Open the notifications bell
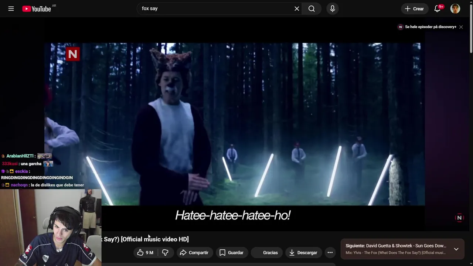 [438, 8]
